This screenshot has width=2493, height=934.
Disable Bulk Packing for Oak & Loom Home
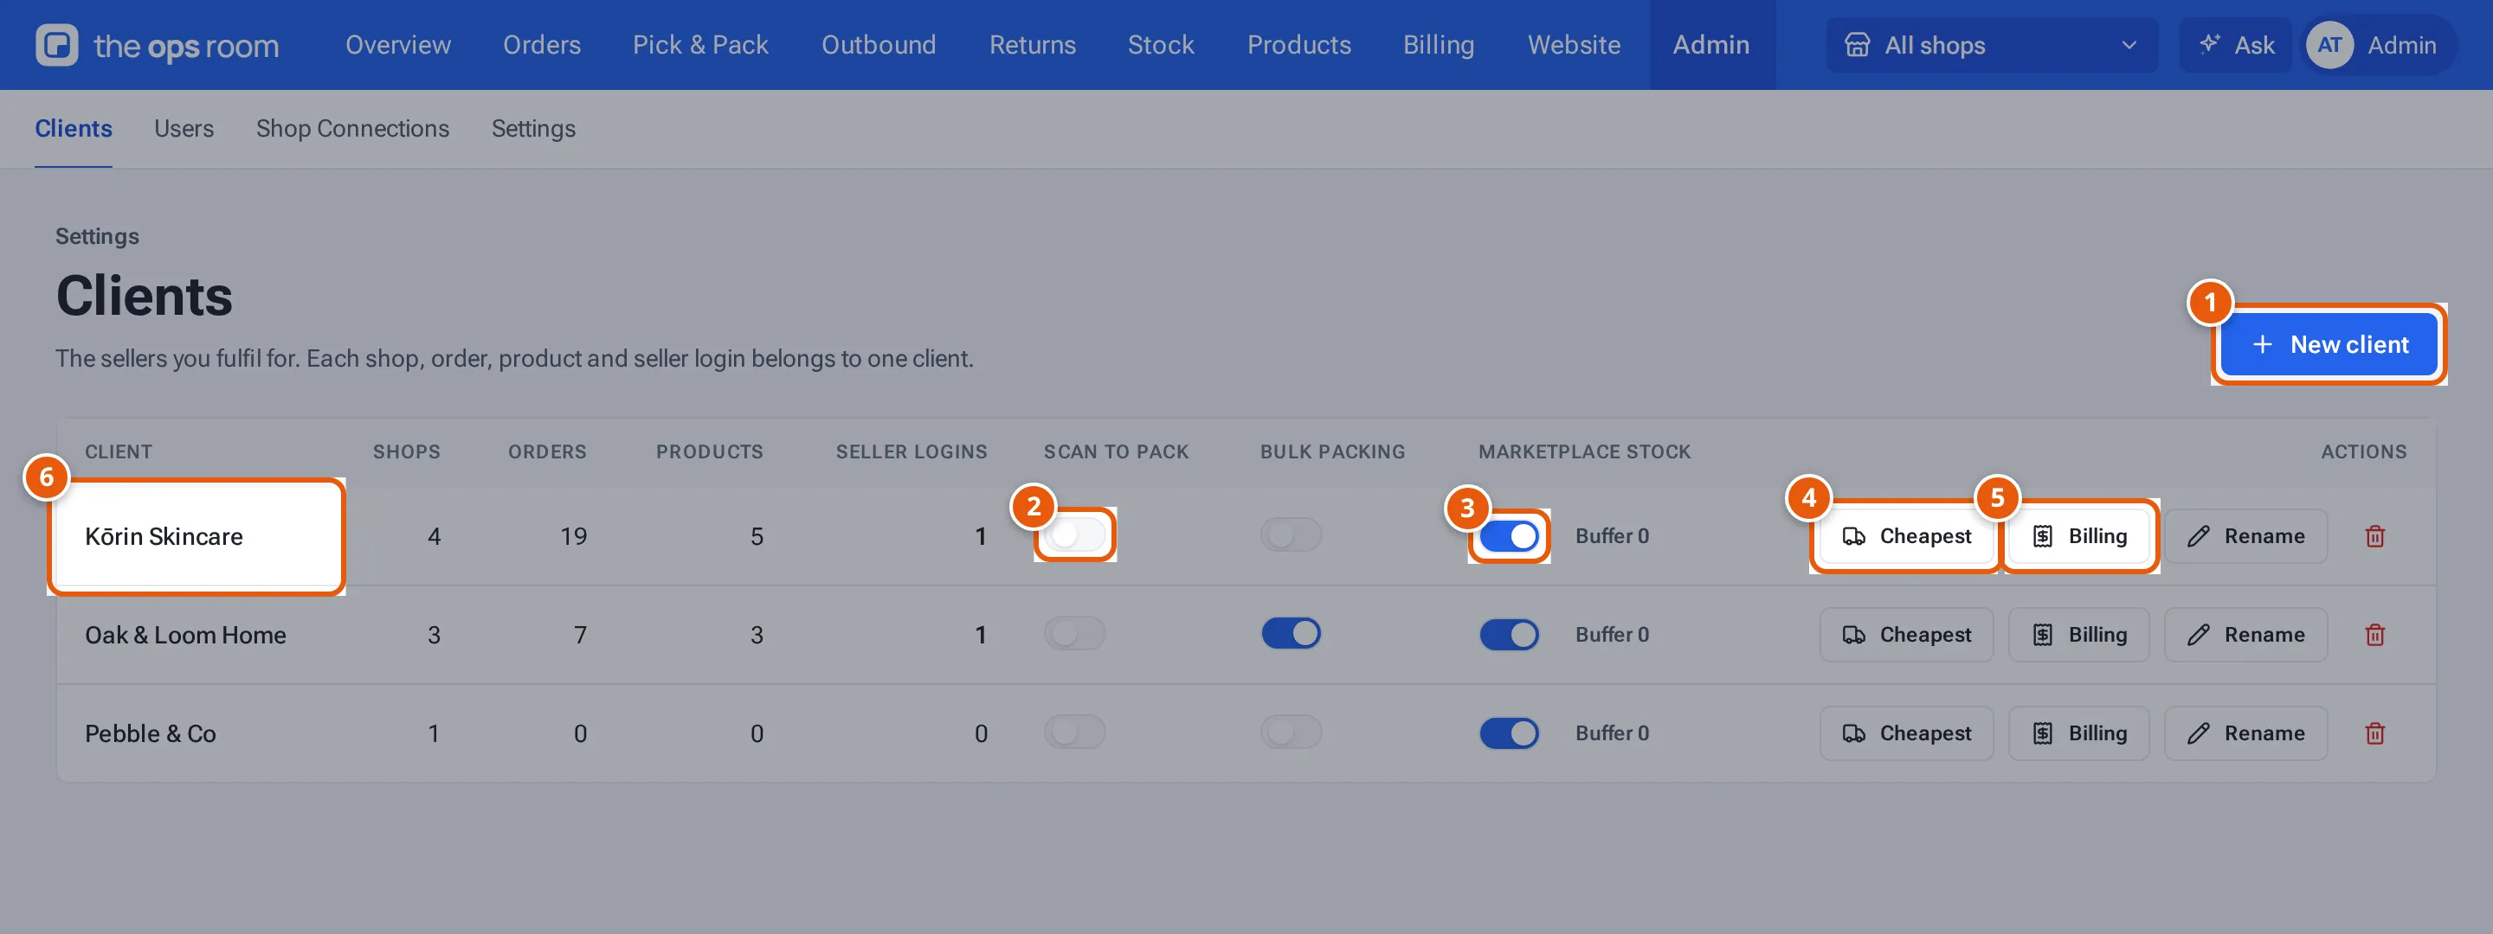pyautogui.click(x=1291, y=633)
